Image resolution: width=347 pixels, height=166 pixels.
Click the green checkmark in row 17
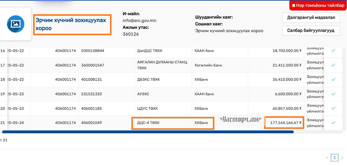pos(333,65)
